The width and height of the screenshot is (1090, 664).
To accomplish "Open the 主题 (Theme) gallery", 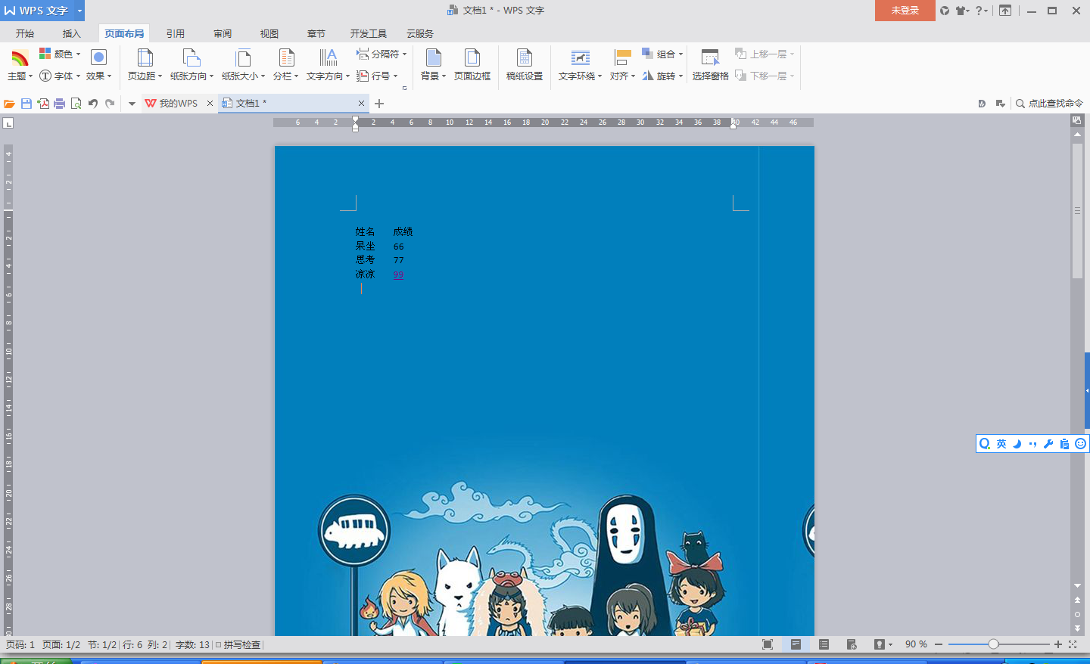I will tap(20, 66).
